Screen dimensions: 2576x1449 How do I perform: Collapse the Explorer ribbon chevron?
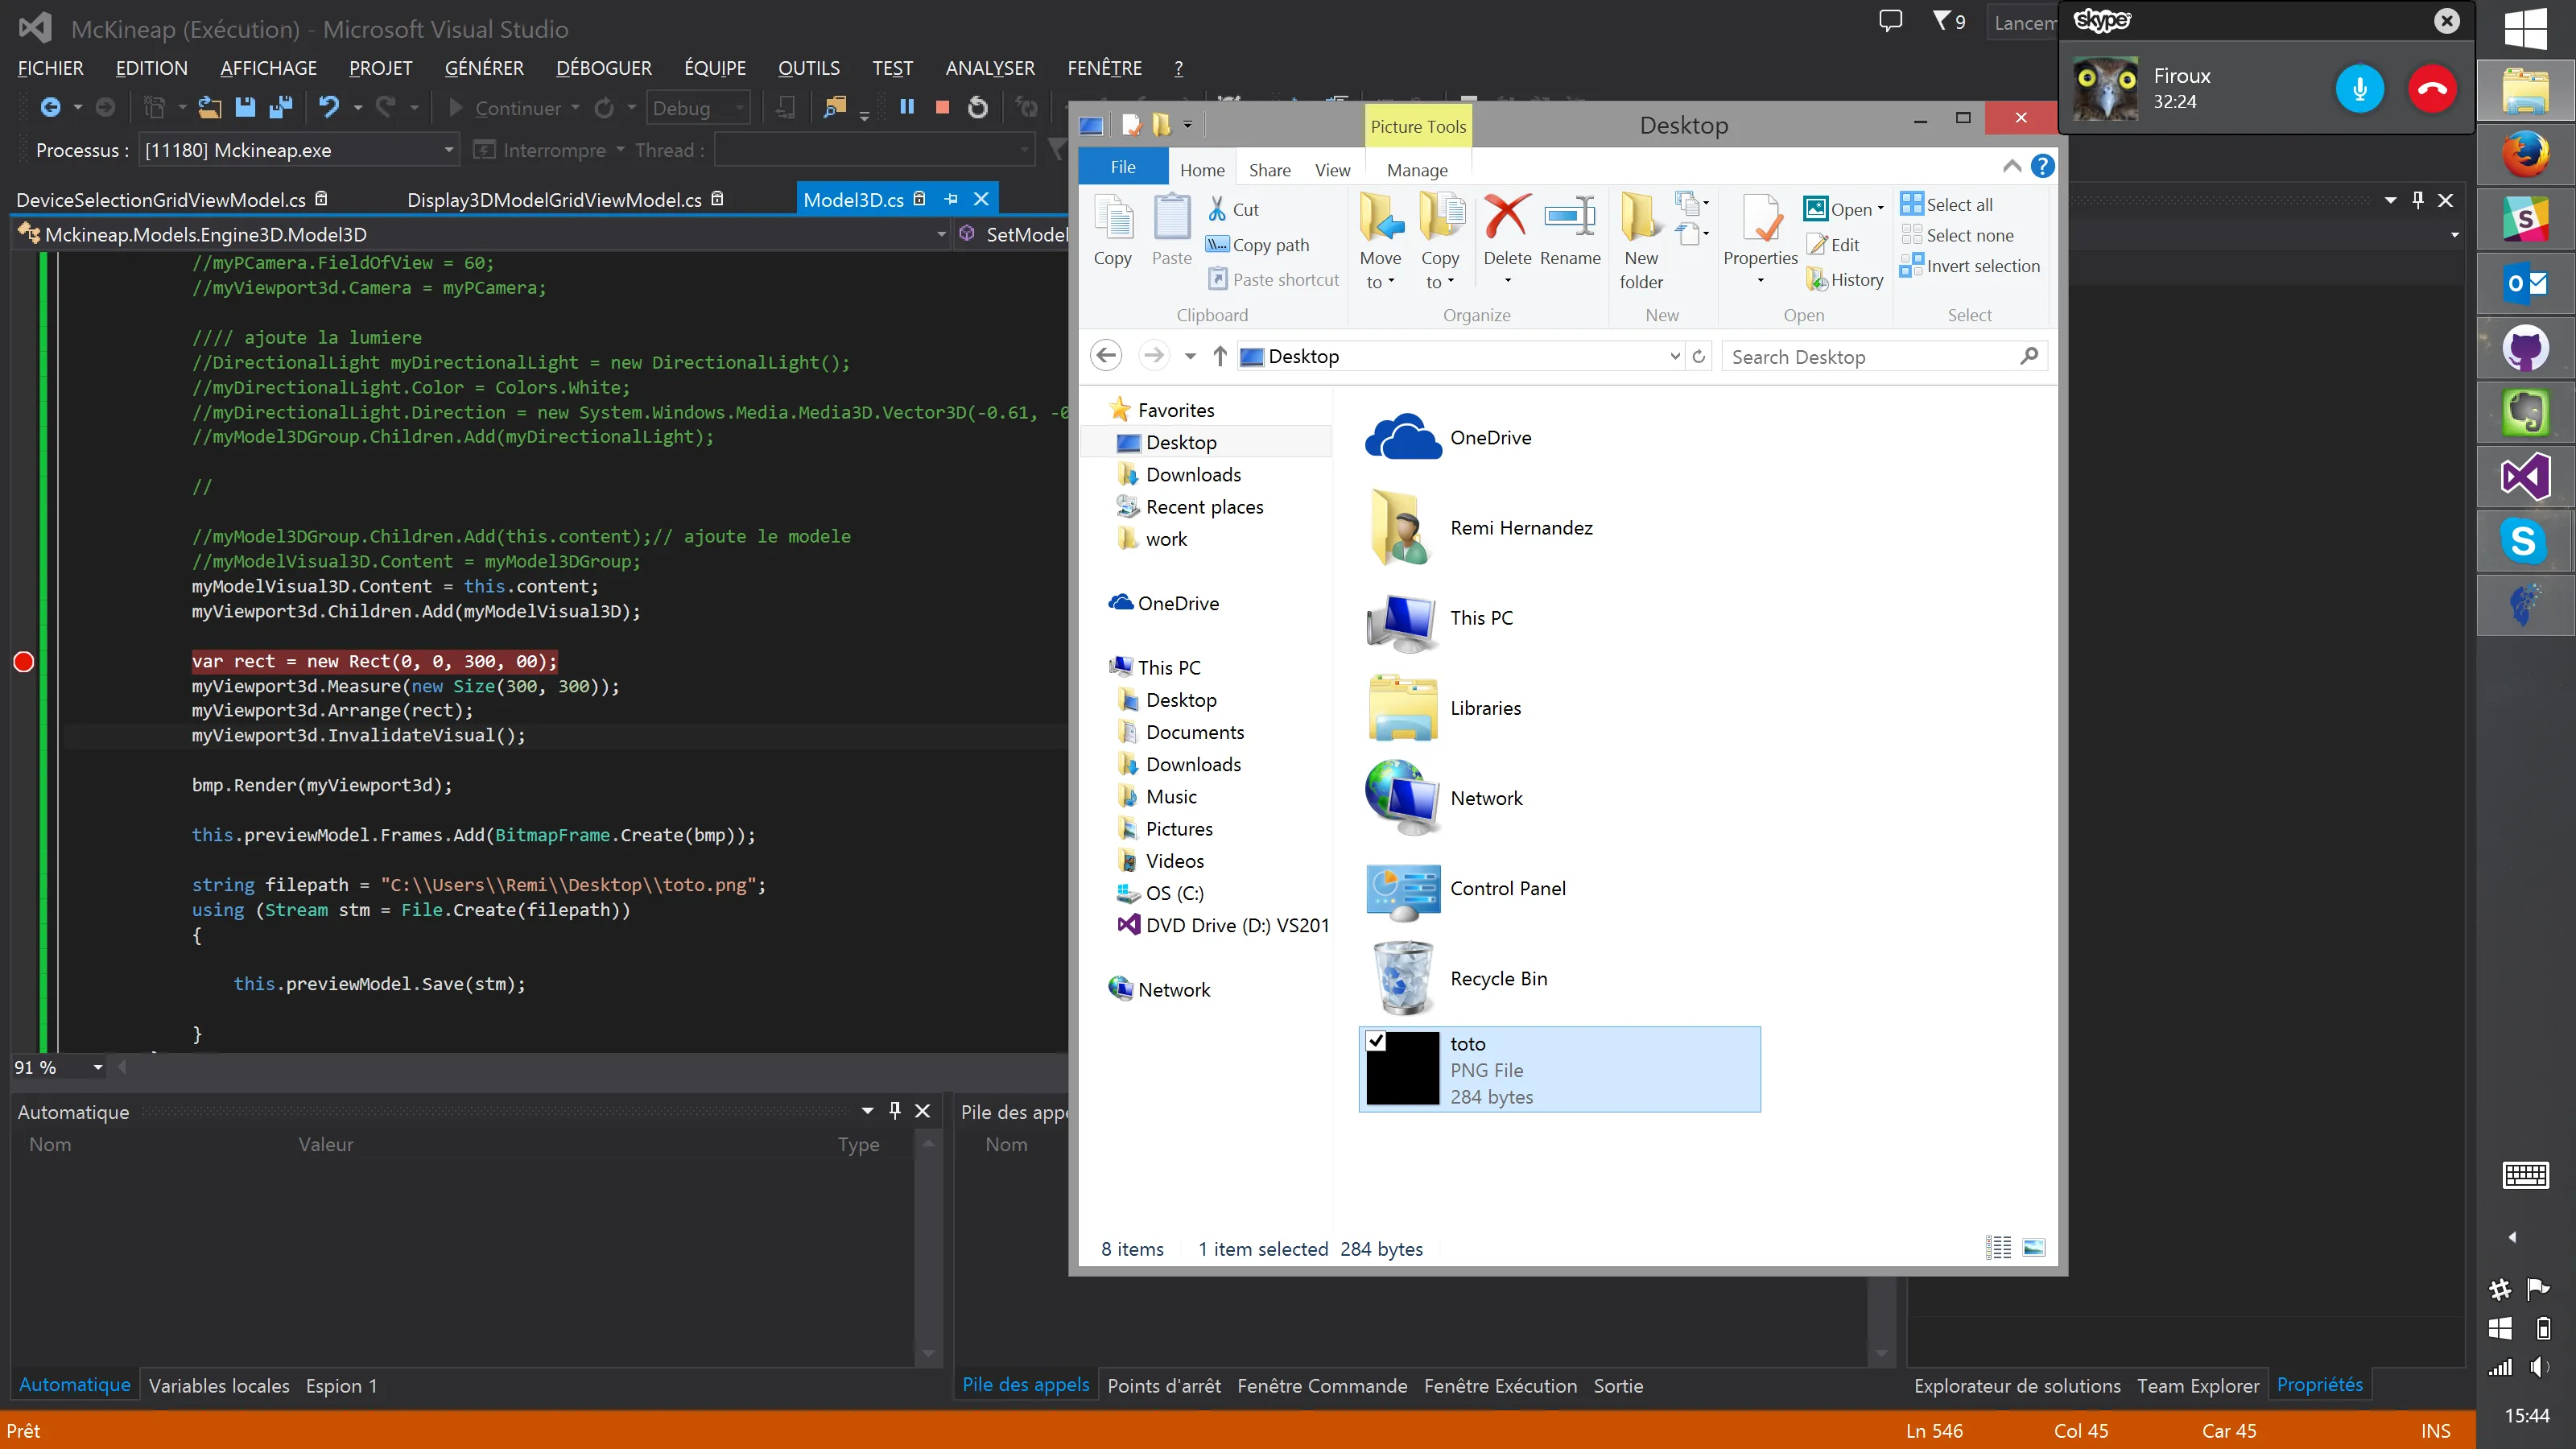pos(2012,166)
